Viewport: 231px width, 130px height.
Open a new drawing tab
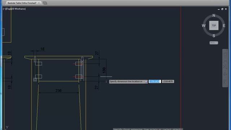coord(45,3)
